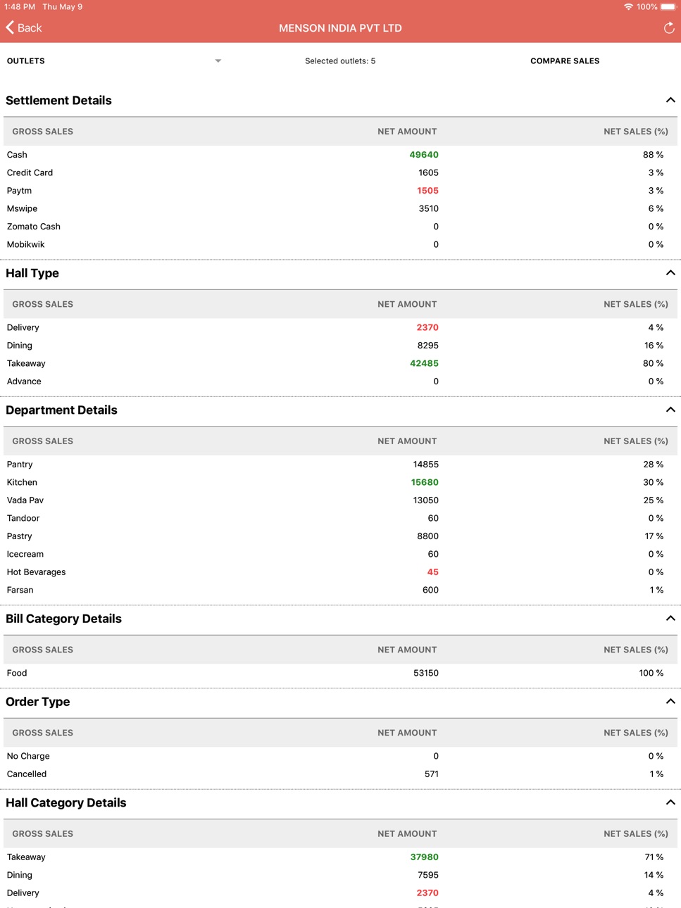681x908 pixels.
Task: Open COMPARE SALES
Action: click(565, 61)
